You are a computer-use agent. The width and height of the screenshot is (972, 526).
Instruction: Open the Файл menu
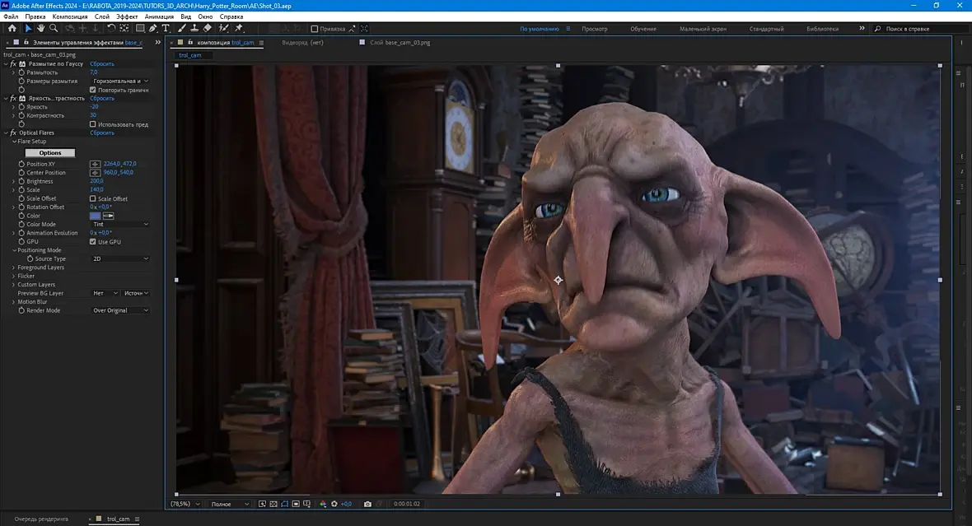click(12, 16)
